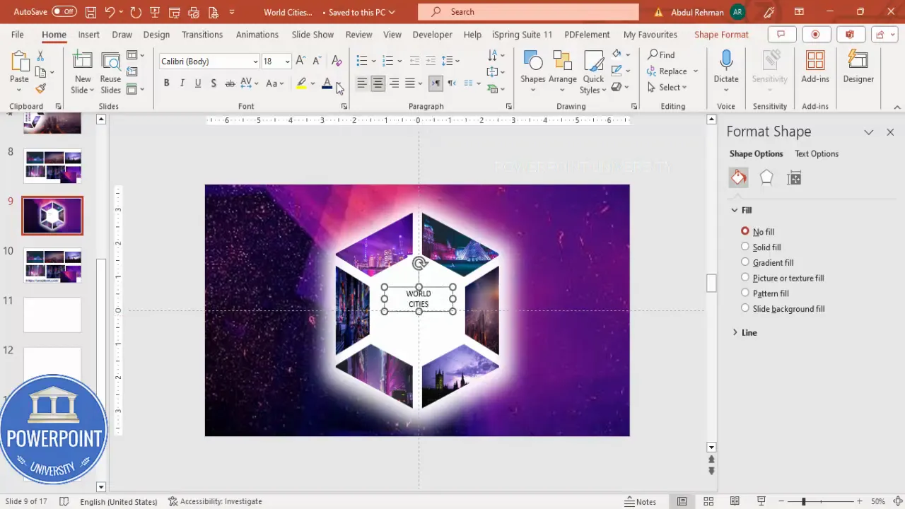Apply Underline formatting
Screen dimensions: 905x509
tap(197, 83)
